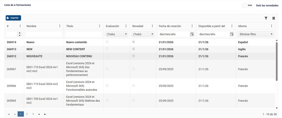Select page 2 in pager

click(x=27, y=114)
